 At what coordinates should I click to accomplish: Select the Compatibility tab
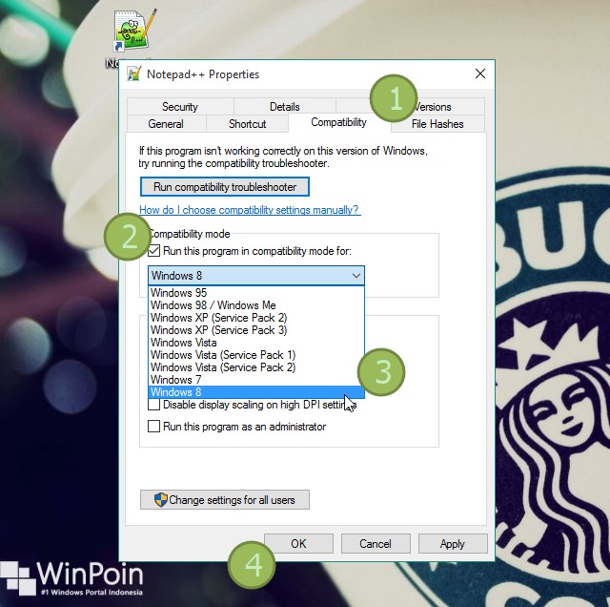pyautogui.click(x=339, y=122)
